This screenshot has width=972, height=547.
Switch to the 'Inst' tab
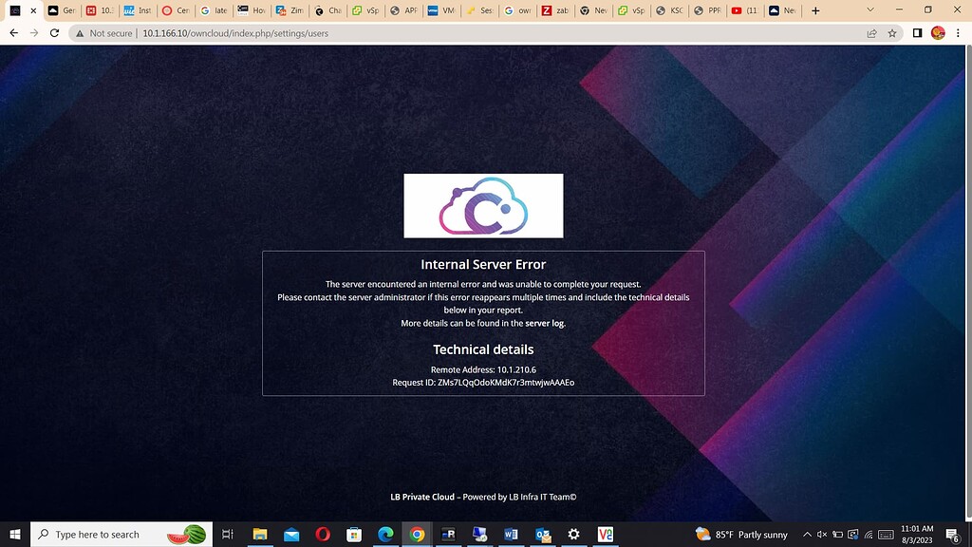(x=138, y=10)
